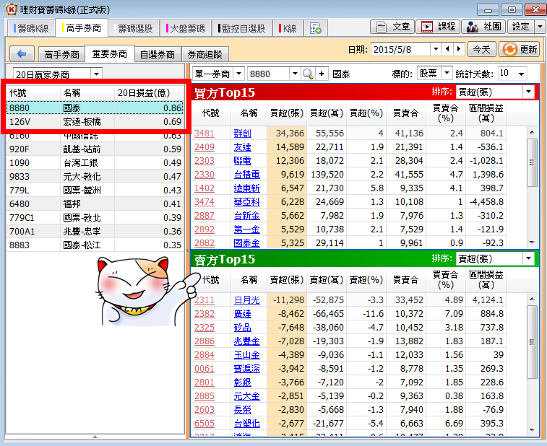
Task: Open stock name link 兆豐金
Action: tap(246, 341)
